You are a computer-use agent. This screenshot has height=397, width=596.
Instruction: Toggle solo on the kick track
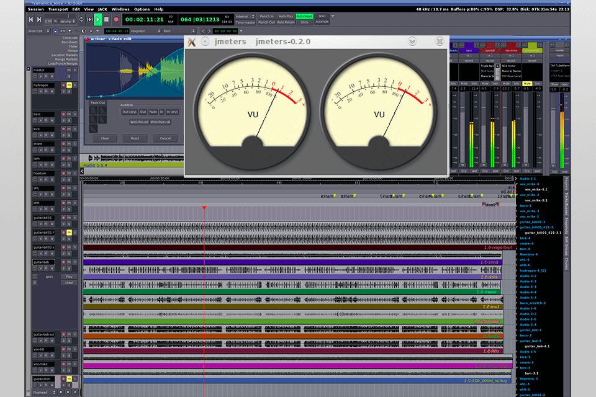pyautogui.click(x=75, y=128)
